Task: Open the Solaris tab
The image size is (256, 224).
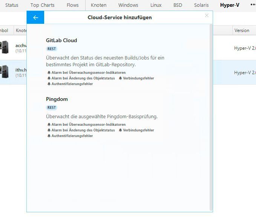Action: click(x=201, y=5)
